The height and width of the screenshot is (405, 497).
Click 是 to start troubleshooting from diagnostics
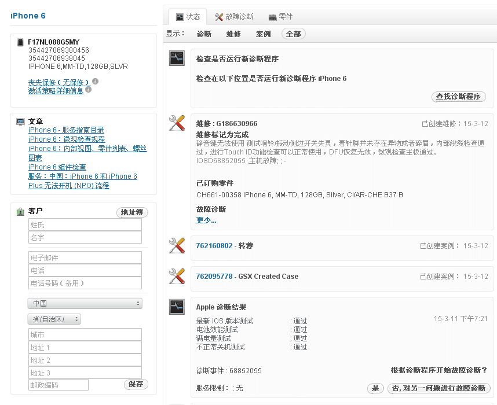point(375,388)
